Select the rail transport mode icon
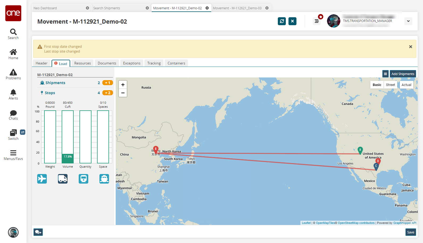 pos(83,179)
